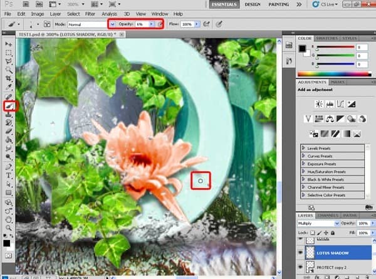
Task: Add an Invert adjustment layer
Action: click(x=314, y=134)
